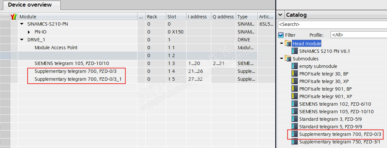Click the Rack column header

tap(156, 17)
